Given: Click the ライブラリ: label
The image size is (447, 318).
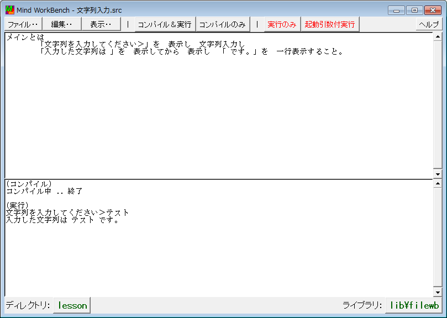Looking at the screenshot, I should tap(362, 305).
